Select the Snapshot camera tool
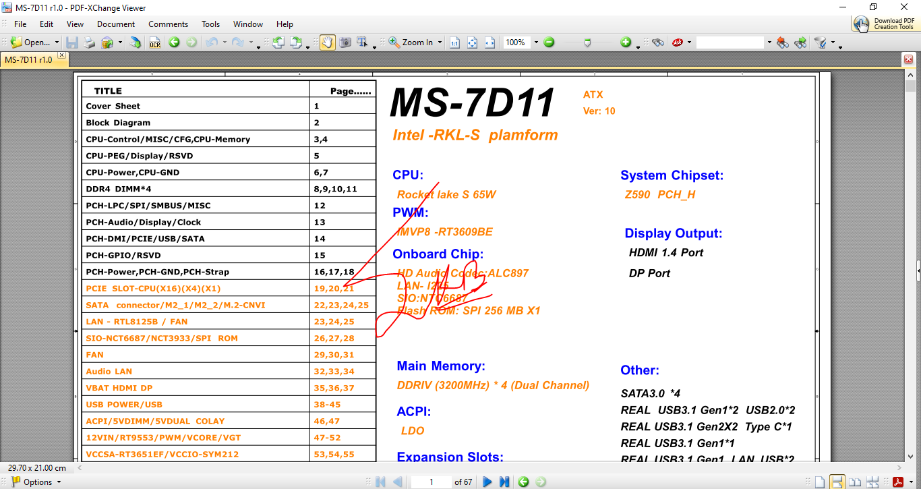921x489 pixels. point(345,42)
